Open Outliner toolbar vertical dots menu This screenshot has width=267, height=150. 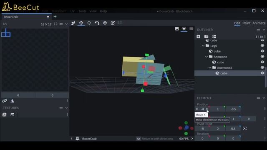tap(265, 37)
